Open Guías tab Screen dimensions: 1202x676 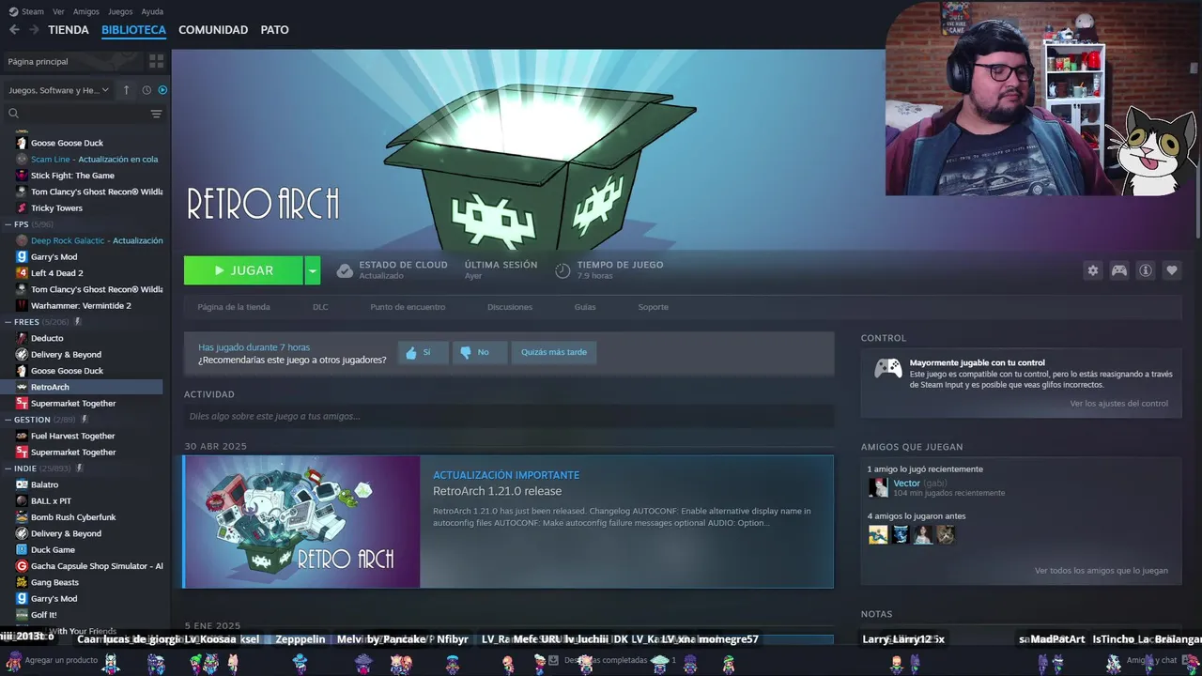(585, 307)
